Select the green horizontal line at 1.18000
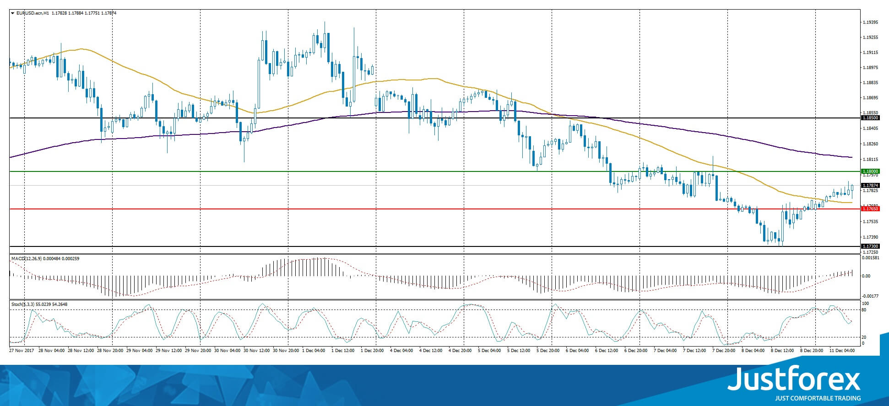This screenshot has width=889, height=406. coord(435,171)
